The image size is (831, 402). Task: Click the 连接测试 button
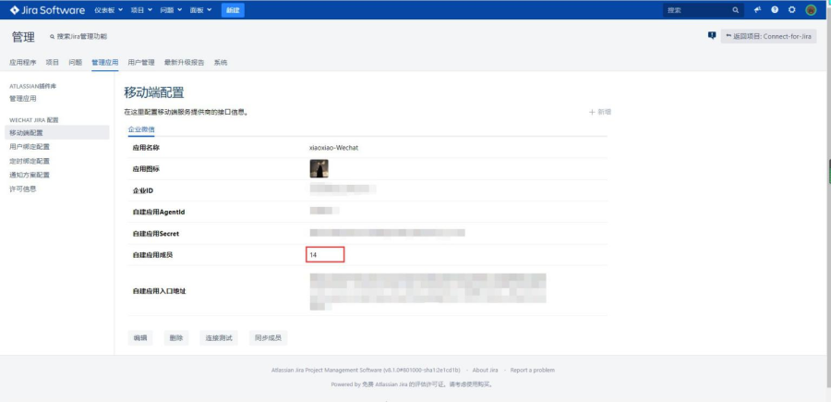219,337
